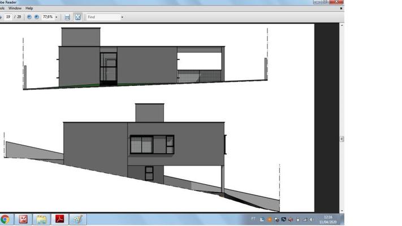Click the zoom in button in toolbar
The image size is (402, 226).
(37, 17)
